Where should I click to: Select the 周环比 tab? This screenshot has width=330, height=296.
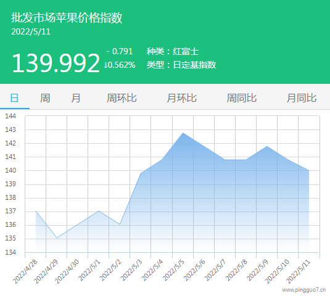pyautogui.click(x=122, y=98)
